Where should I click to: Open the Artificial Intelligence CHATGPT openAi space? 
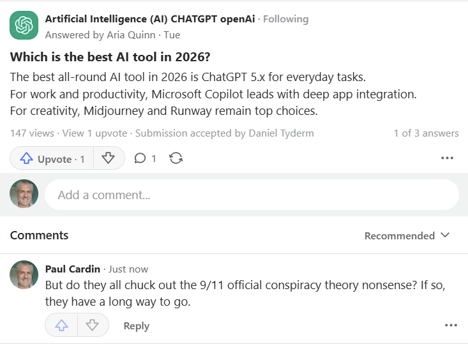(x=149, y=19)
